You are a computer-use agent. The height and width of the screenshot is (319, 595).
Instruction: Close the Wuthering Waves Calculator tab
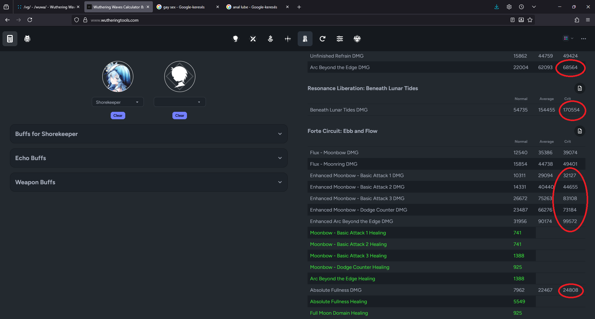tap(148, 7)
